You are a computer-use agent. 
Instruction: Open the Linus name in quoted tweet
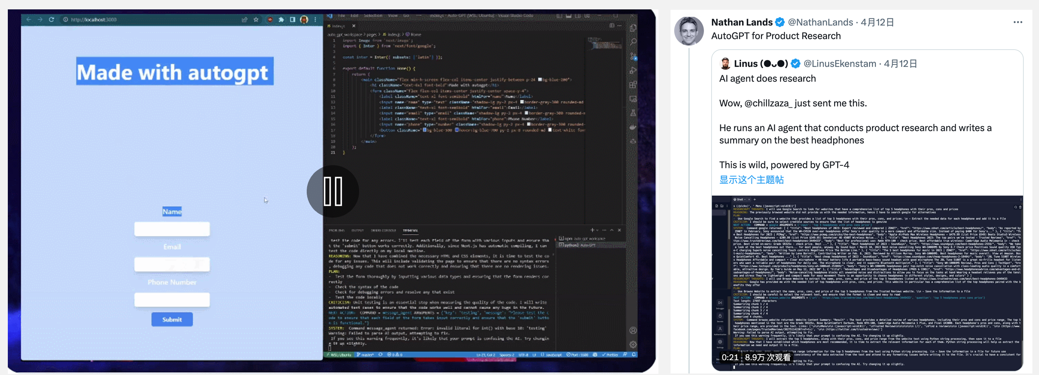pyautogui.click(x=760, y=64)
